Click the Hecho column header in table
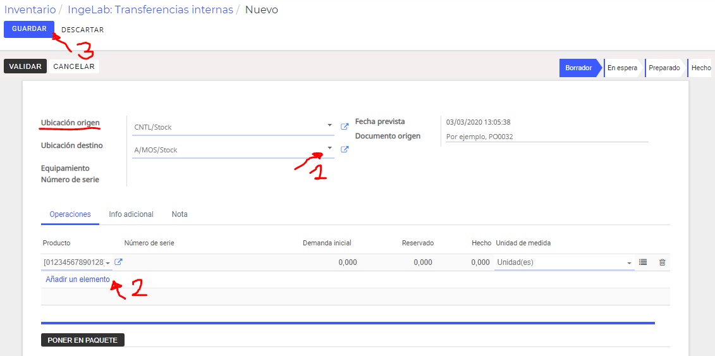This screenshot has height=356, width=715. pyautogui.click(x=481, y=243)
